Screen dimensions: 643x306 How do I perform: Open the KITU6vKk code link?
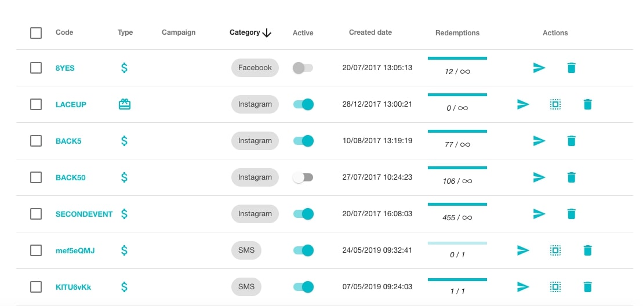click(74, 287)
